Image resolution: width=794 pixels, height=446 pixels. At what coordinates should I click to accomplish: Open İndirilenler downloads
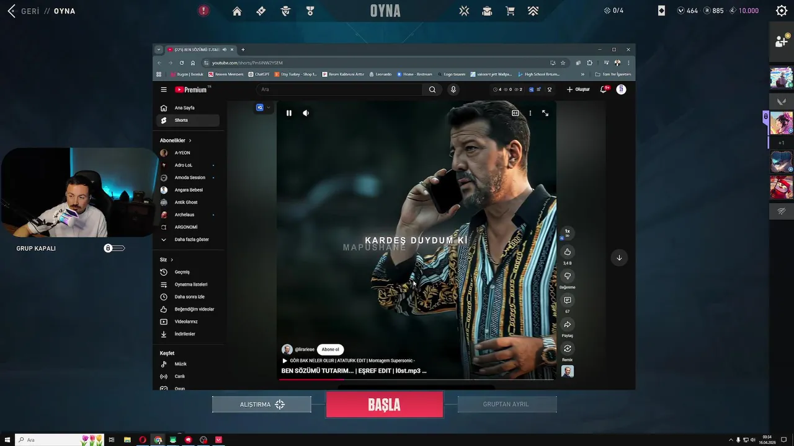[x=188, y=334]
